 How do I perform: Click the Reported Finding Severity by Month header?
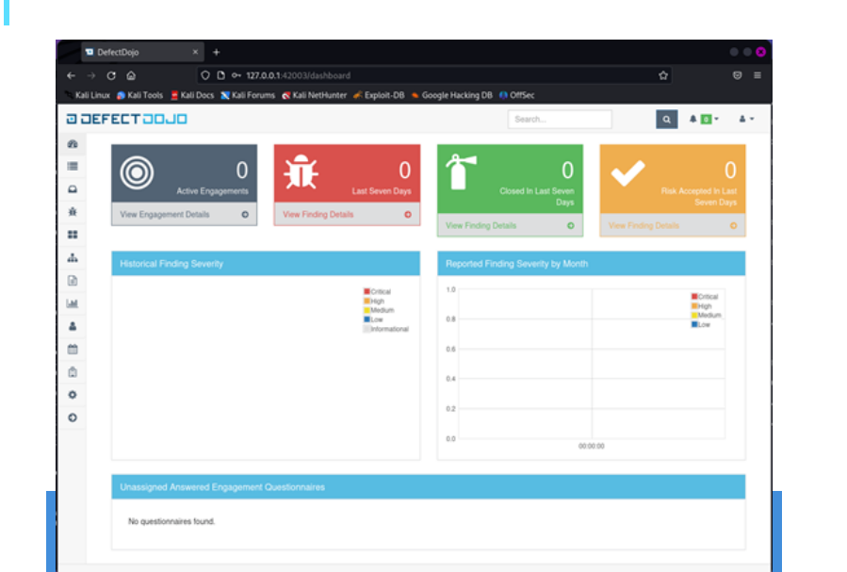[x=592, y=264]
